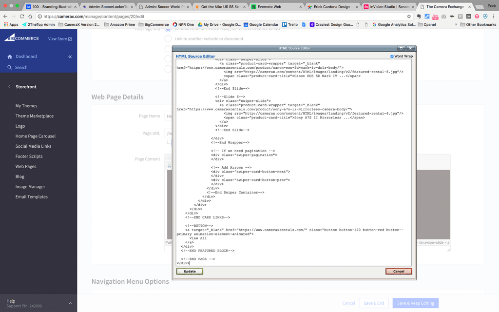Click the grey camera screenshot extension
The image size is (499, 312).
click(x=443, y=16)
